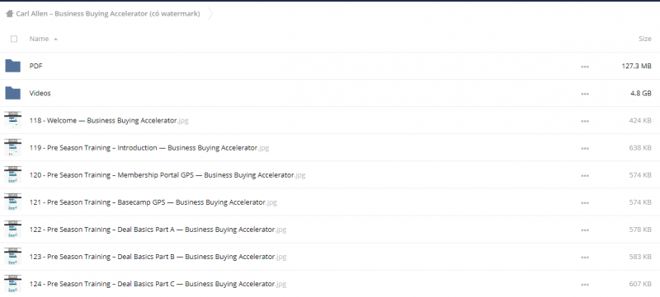This screenshot has width=660, height=297.
Task: Open three-dot menu for 118 - Welcome file
Action: click(585, 121)
